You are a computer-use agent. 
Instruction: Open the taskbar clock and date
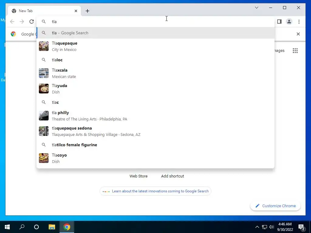(x=285, y=227)
